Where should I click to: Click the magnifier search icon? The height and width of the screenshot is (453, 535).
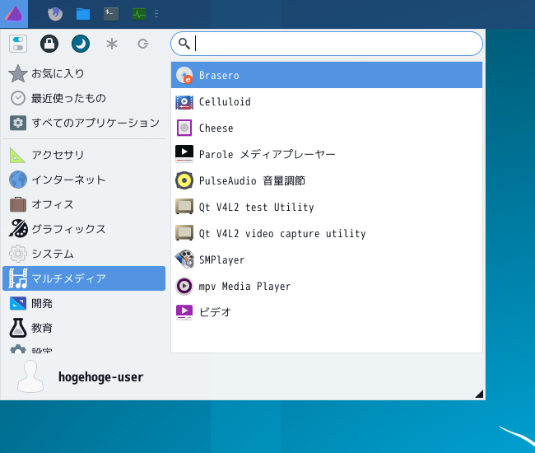pos(184,44)
